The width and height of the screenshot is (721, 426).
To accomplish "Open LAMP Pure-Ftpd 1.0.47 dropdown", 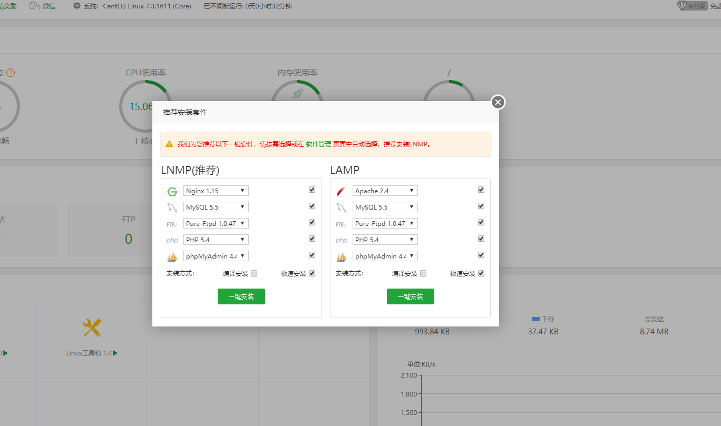I will click(x=385, y=223).
